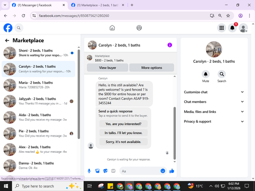Open the Facebook menu grid icon
Viewport: 255px width, 191px height.
(x=221, y=28)
